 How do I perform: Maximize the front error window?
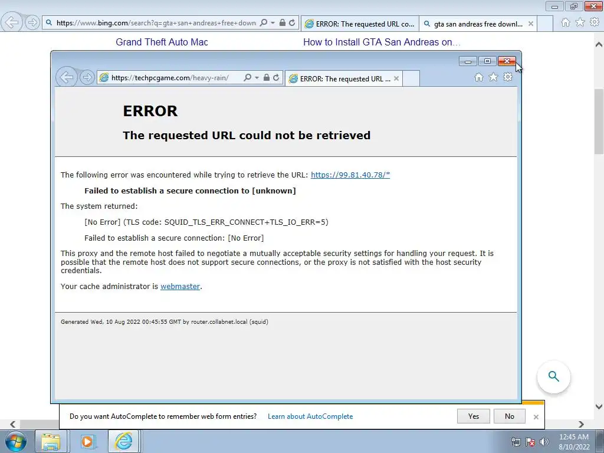[x=487, y=61]
